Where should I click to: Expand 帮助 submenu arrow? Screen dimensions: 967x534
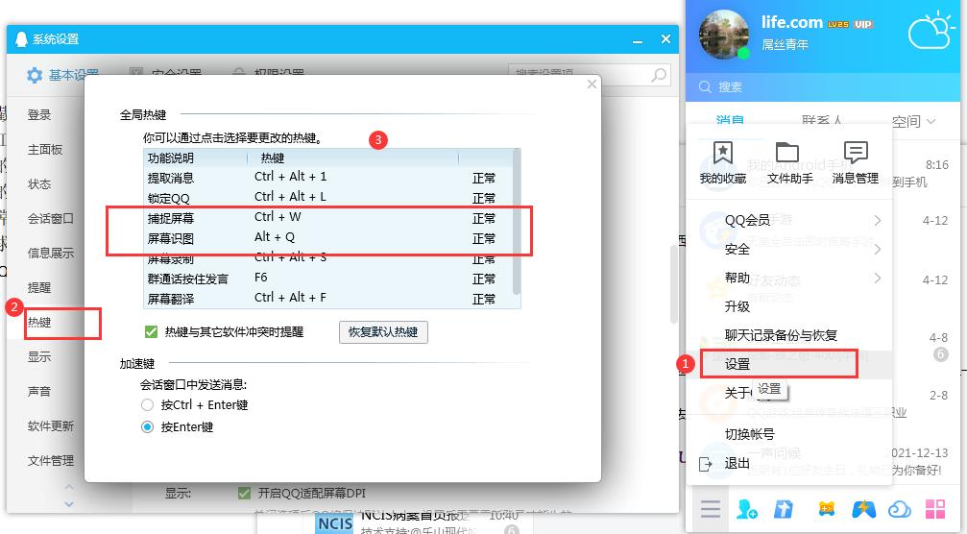877,279
